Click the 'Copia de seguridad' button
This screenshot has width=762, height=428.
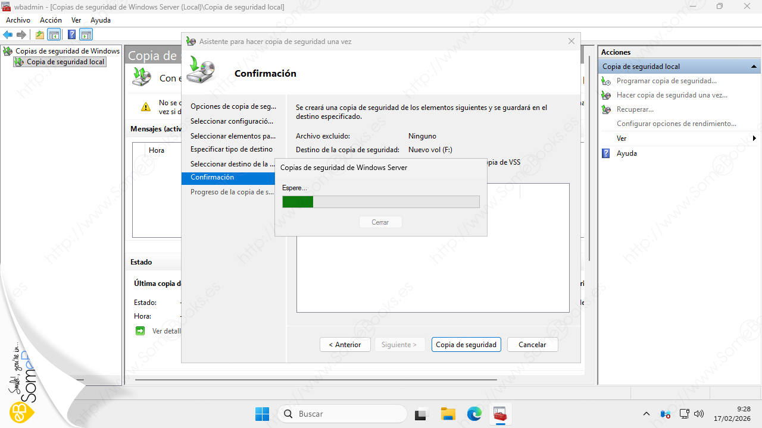click(x=466, y=345)
